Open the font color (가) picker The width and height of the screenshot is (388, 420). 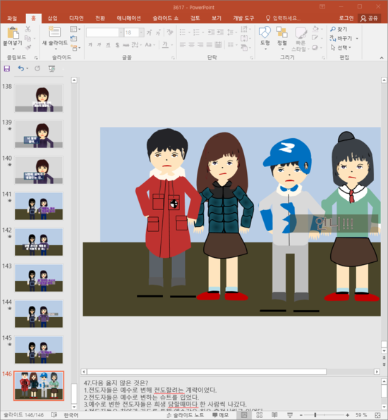[166, 44]
